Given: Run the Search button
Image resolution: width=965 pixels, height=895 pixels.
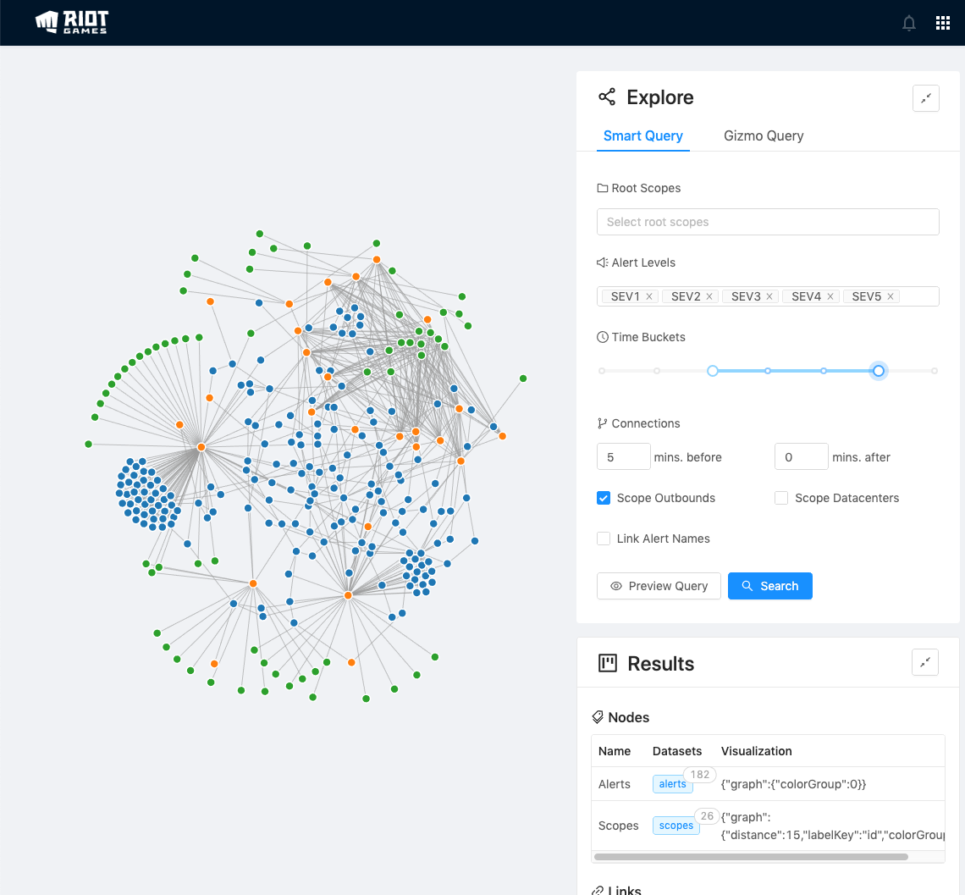Looking at the screenshot, I should point(770,586).
